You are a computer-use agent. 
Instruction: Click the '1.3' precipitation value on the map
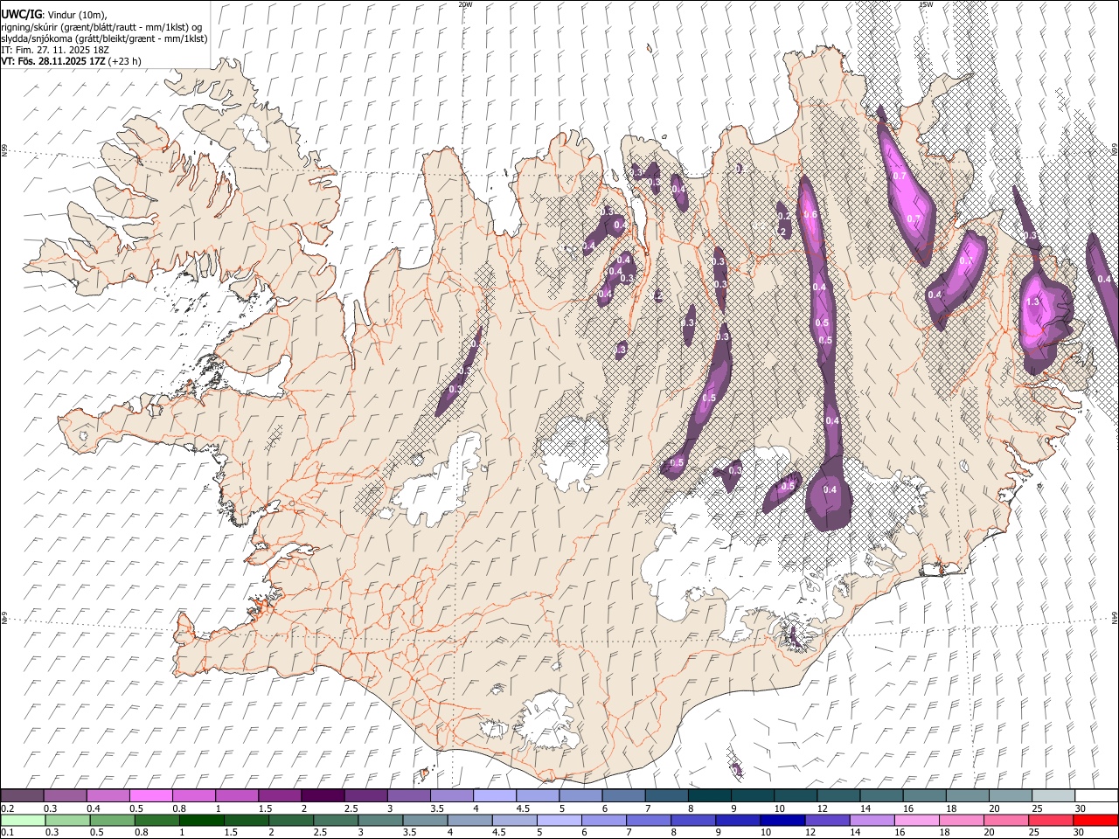[1032, 302]
